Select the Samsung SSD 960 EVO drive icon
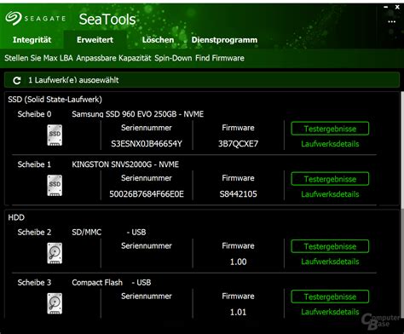This screenshot has width=404, height=334. point(55,135)
